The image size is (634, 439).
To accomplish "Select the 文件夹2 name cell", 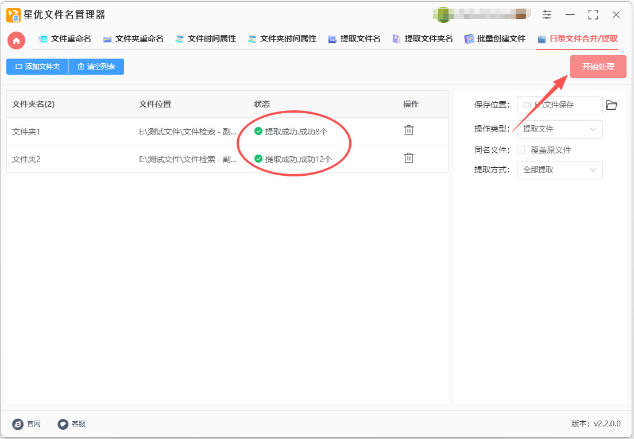I will coord(26,159).
